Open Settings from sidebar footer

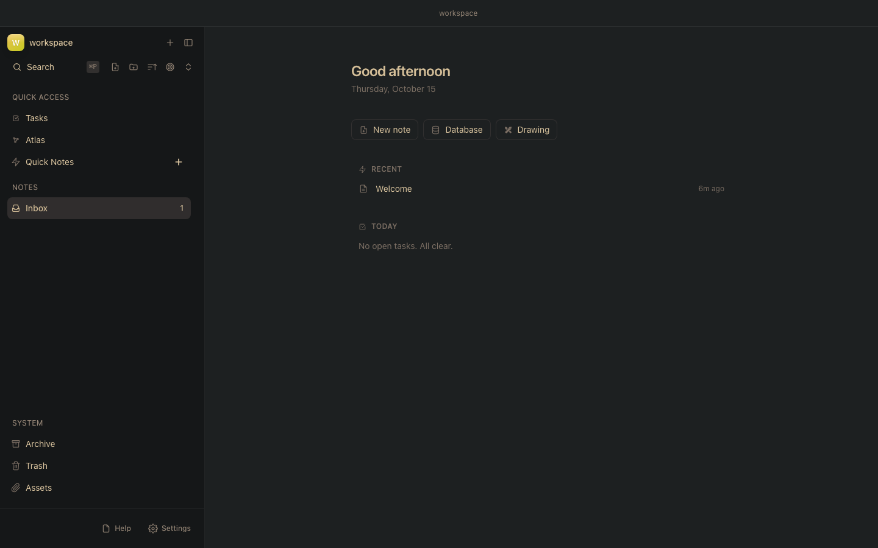[x=170, y=529]
